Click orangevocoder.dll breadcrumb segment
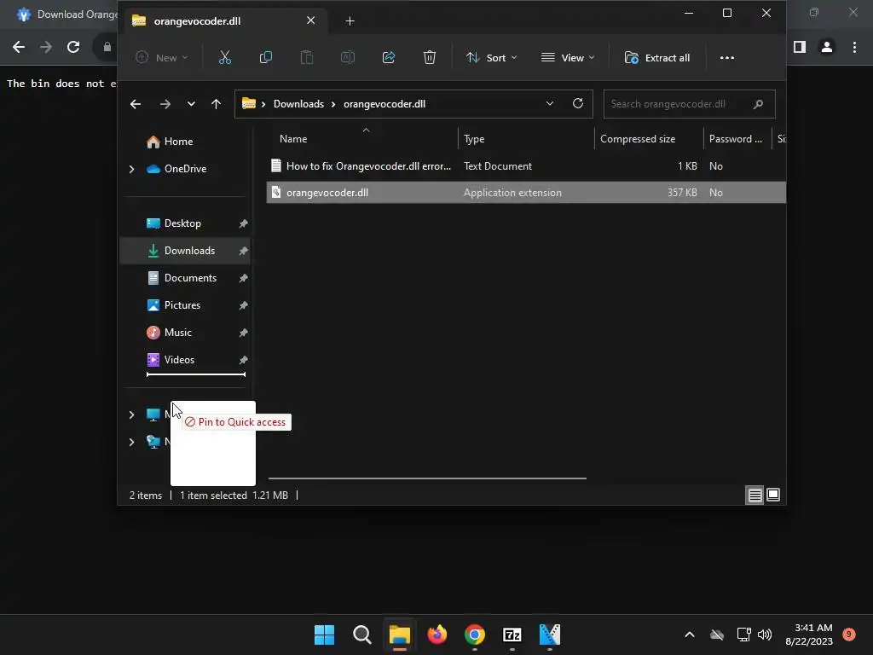The image size is (873, 655). 384,104
